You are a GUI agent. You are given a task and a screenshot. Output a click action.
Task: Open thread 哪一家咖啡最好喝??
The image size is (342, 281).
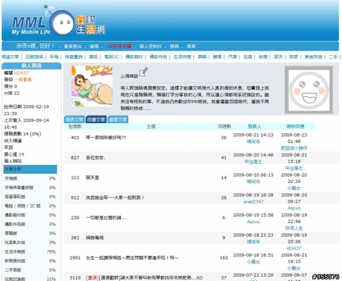tap(106, 138)
